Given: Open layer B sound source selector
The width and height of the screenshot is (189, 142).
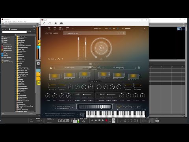Looking at the screenshot, I should [x=118, y=68].
